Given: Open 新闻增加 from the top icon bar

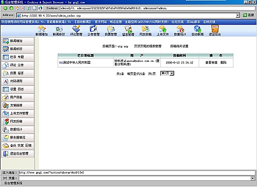Looking at the screenshot, I should point(42,31).
